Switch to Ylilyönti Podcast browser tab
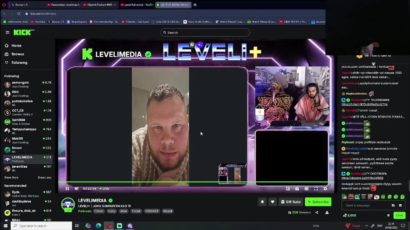This screenshot has width=410, height=230. click(x=99, y=5)
